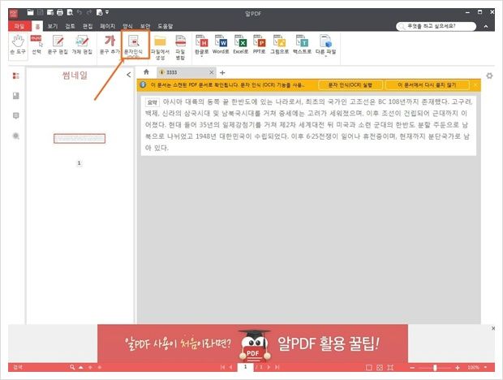Screen dimensions: 503x380
Task: Click the magnifier search icon in status bar
Action: coord(72,367)
